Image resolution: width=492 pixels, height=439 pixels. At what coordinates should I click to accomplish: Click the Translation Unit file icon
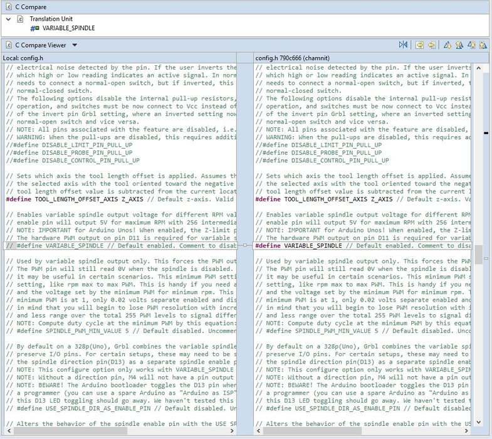tap(20, 19)
